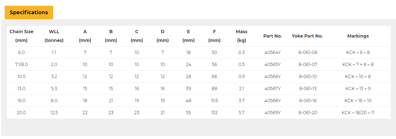Select yoke part number 8-061-06

coord(308,53)
